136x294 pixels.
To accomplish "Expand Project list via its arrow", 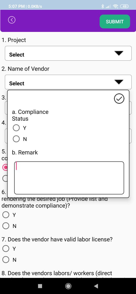I will 119,53.
